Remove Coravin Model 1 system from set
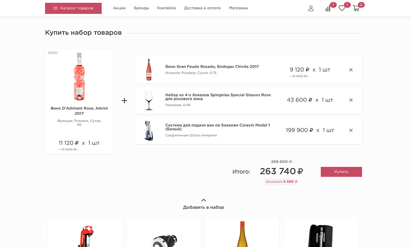Screen dimensions: 411x247 click(351, 130)
